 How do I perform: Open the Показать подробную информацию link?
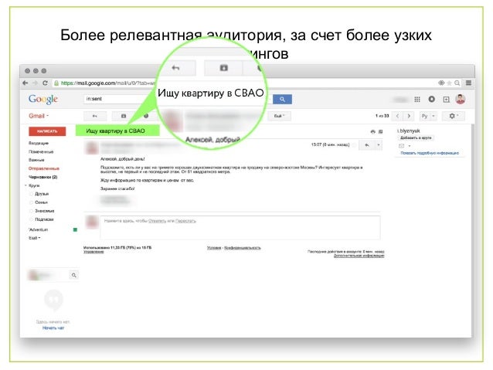coord(430,153)
